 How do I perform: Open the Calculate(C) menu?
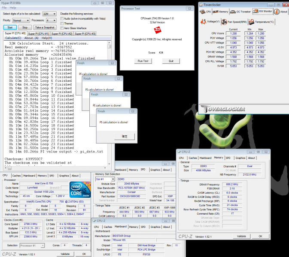(x=13, y=38)
